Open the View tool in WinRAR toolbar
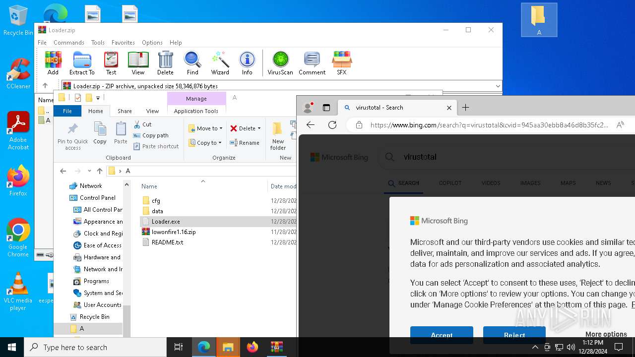The width and height of the screenshot is (635, 357). coord(138,63)
